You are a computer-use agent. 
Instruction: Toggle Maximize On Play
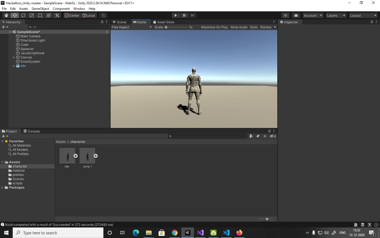[x=214, y=27]
